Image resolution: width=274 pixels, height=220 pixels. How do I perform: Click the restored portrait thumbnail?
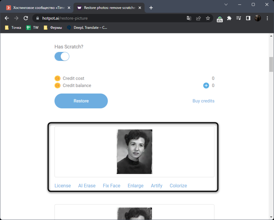[x=134, y=152]
